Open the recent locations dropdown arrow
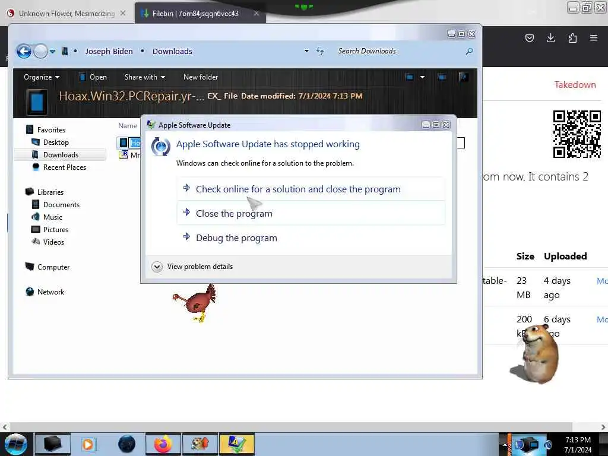608x456 pixels. click(x=52, y=51)
